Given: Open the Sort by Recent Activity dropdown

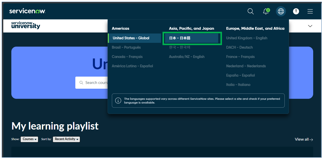Looking at the screenshot, I should tap(66, 139).
